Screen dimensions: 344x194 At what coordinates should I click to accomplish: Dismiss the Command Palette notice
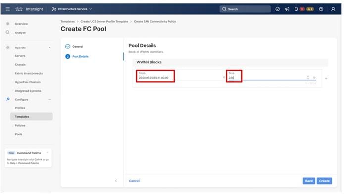(x=47, y=153)
